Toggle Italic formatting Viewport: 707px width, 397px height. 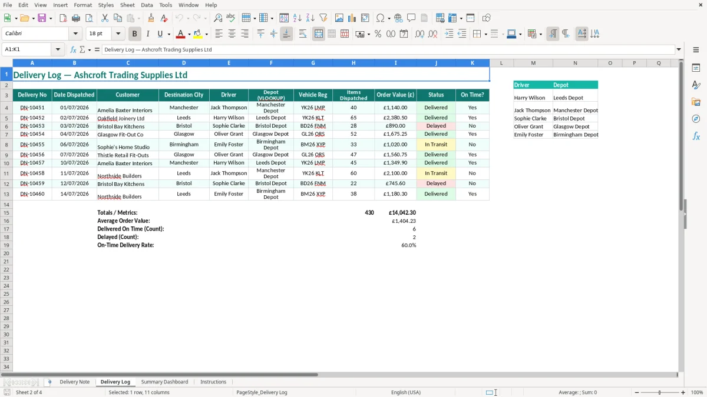tap(147, 34)
